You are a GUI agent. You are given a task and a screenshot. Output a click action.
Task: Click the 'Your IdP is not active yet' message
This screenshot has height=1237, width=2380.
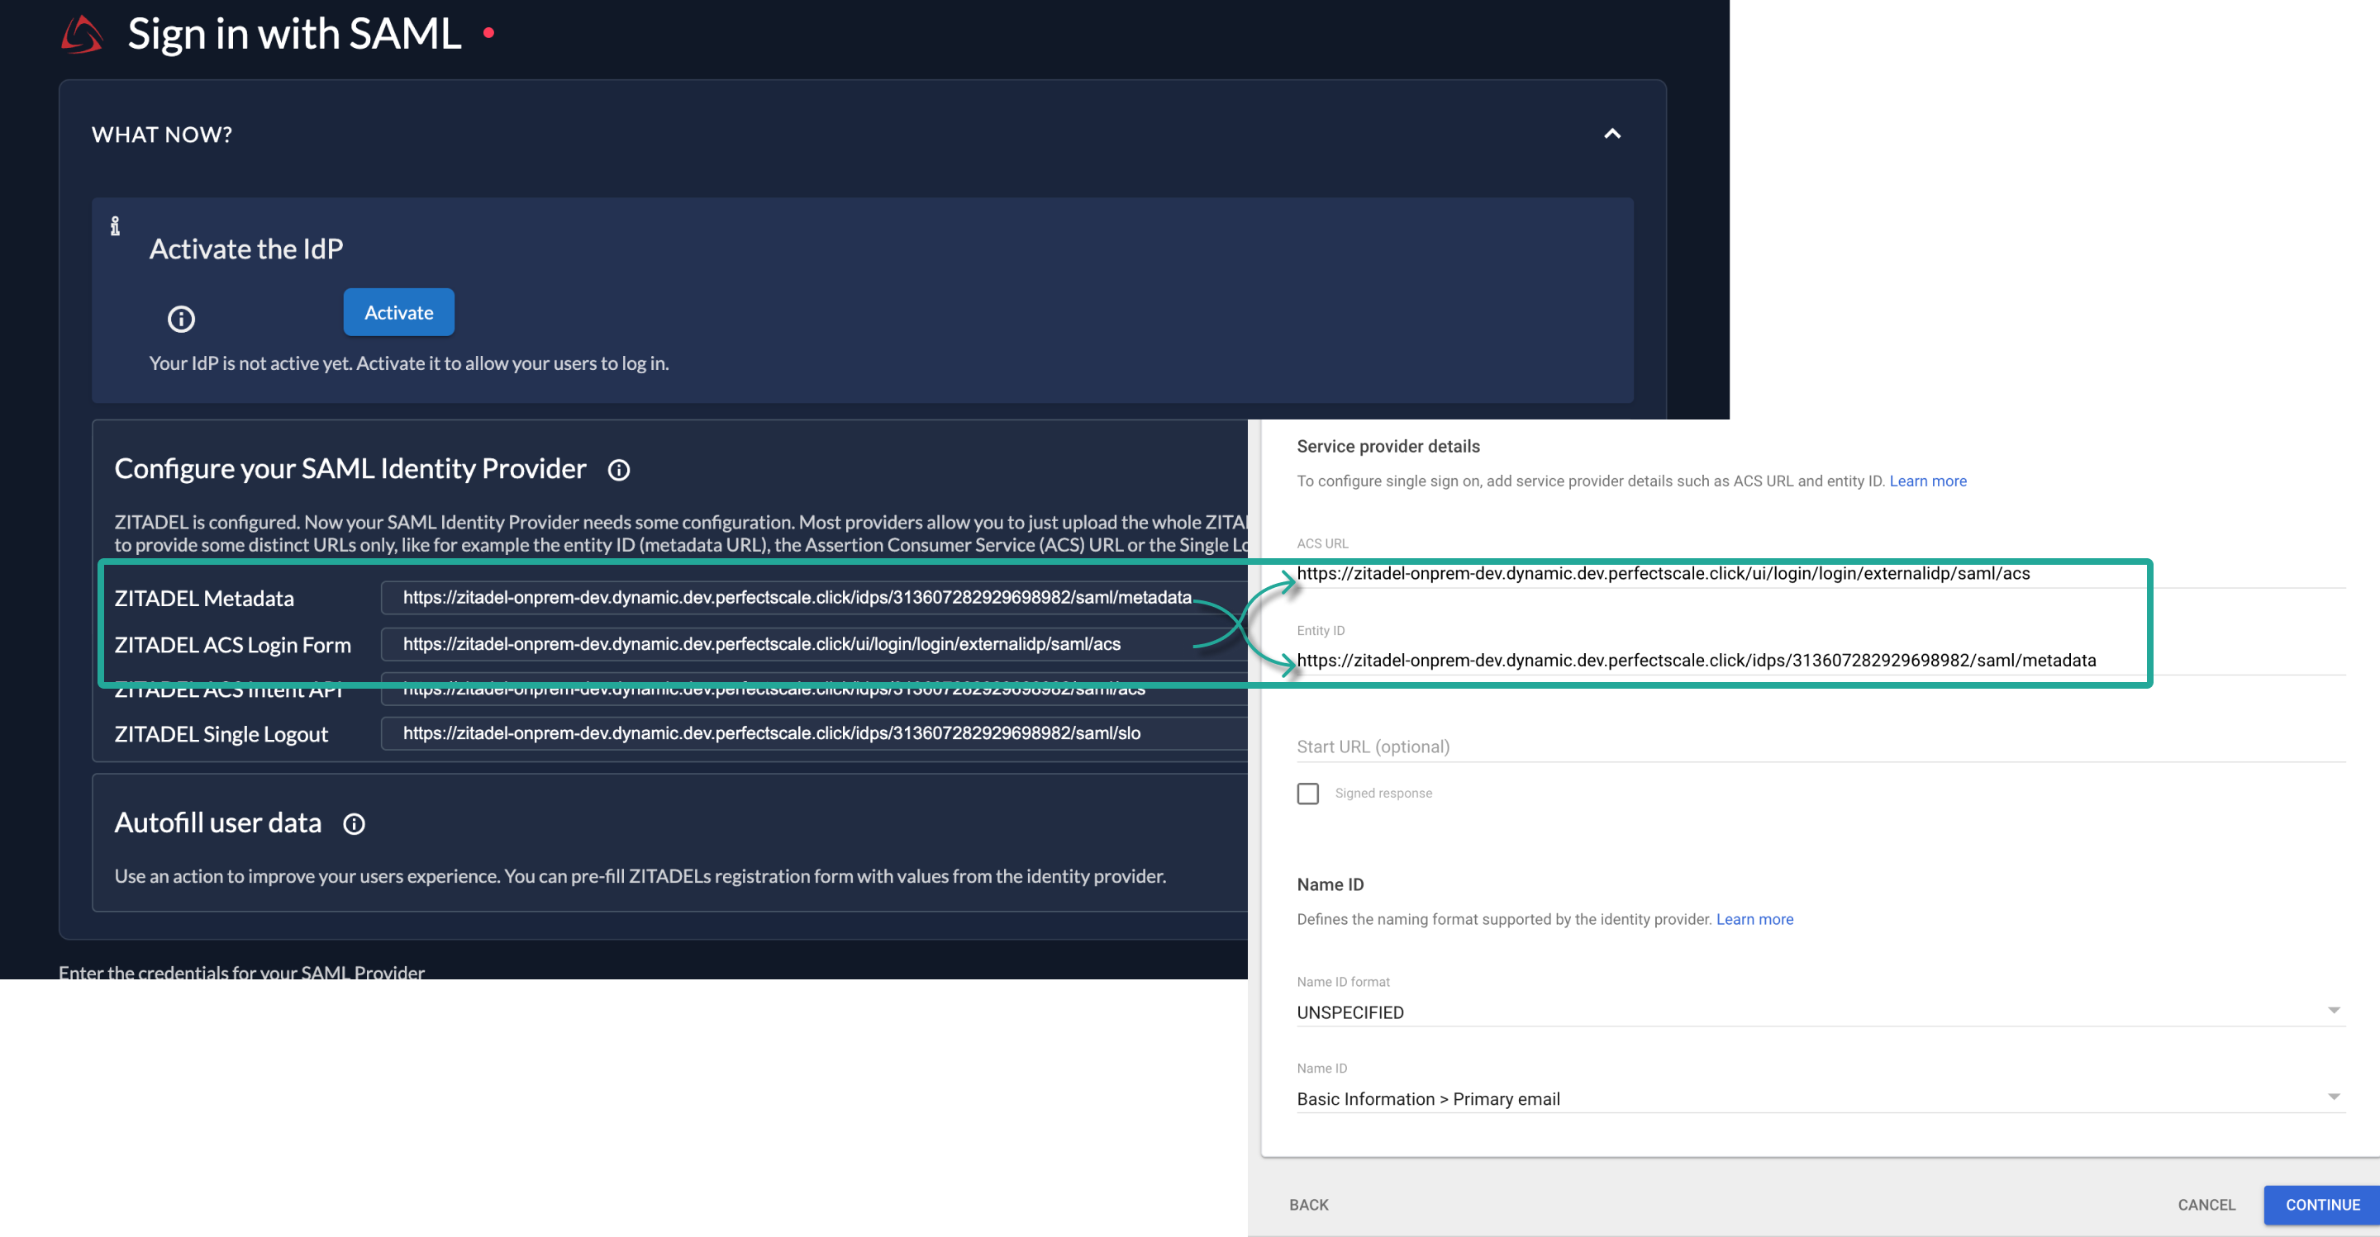408,363
